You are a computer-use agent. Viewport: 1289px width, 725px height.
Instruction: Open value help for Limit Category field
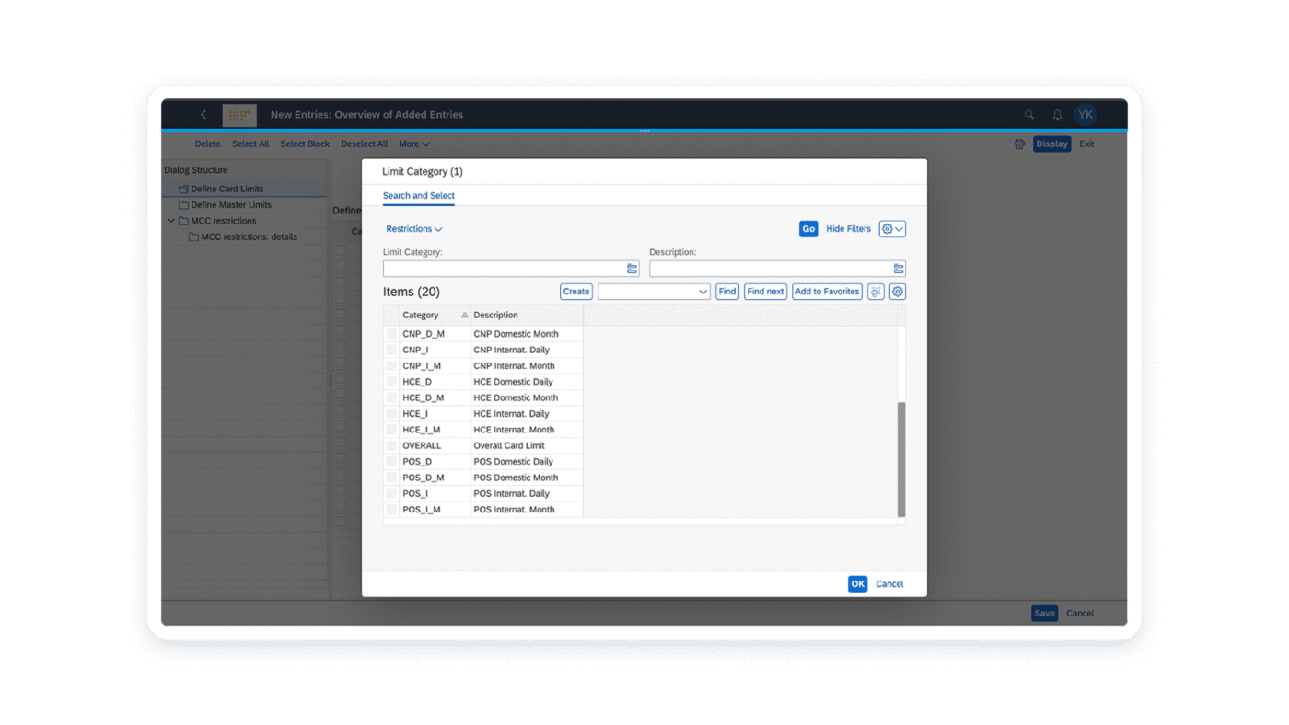pos(631,268)
